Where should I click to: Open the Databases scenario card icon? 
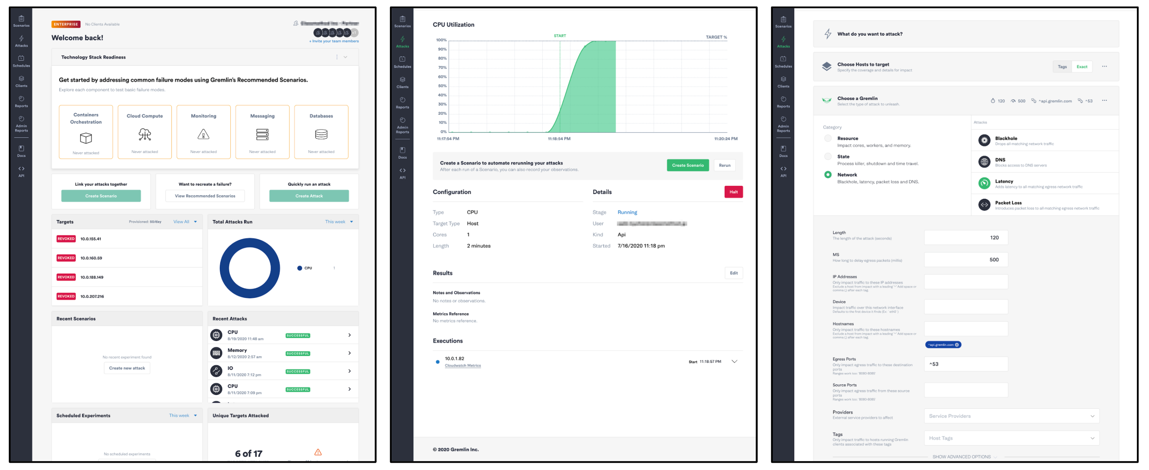tap(321, 134)
